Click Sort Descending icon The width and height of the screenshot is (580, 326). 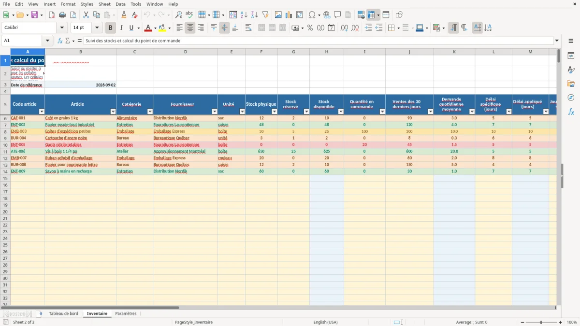(x=255, y=15)
